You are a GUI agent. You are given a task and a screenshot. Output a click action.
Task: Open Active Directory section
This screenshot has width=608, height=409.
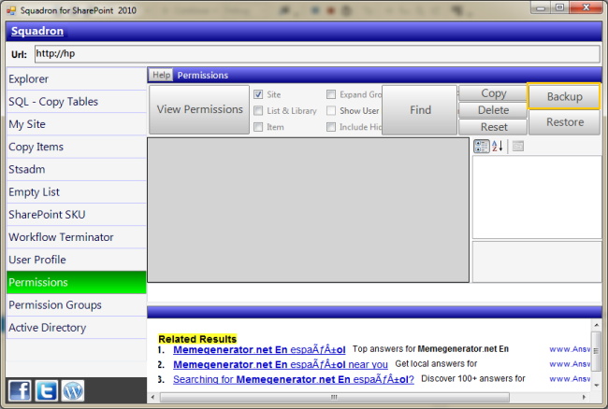77,328
